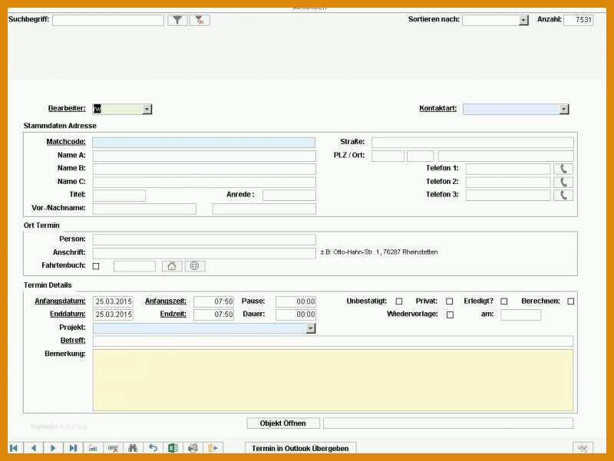Click the Objekt Öffnen button
The height and width of the screenshot is (461, 614).
283,423
